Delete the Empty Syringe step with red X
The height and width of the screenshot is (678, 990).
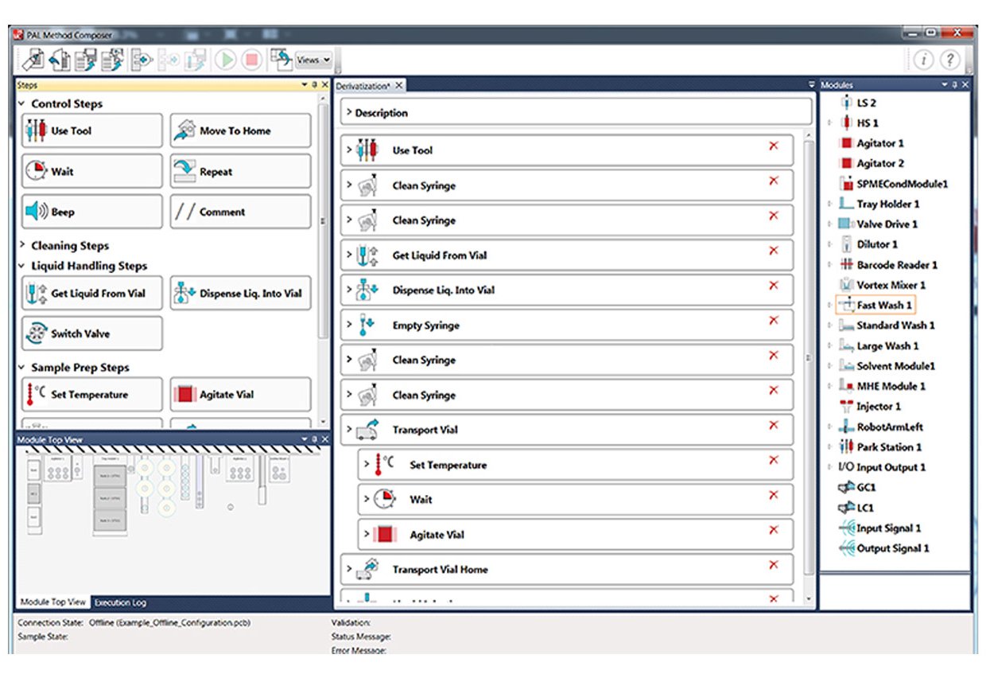tap(773, 321)
